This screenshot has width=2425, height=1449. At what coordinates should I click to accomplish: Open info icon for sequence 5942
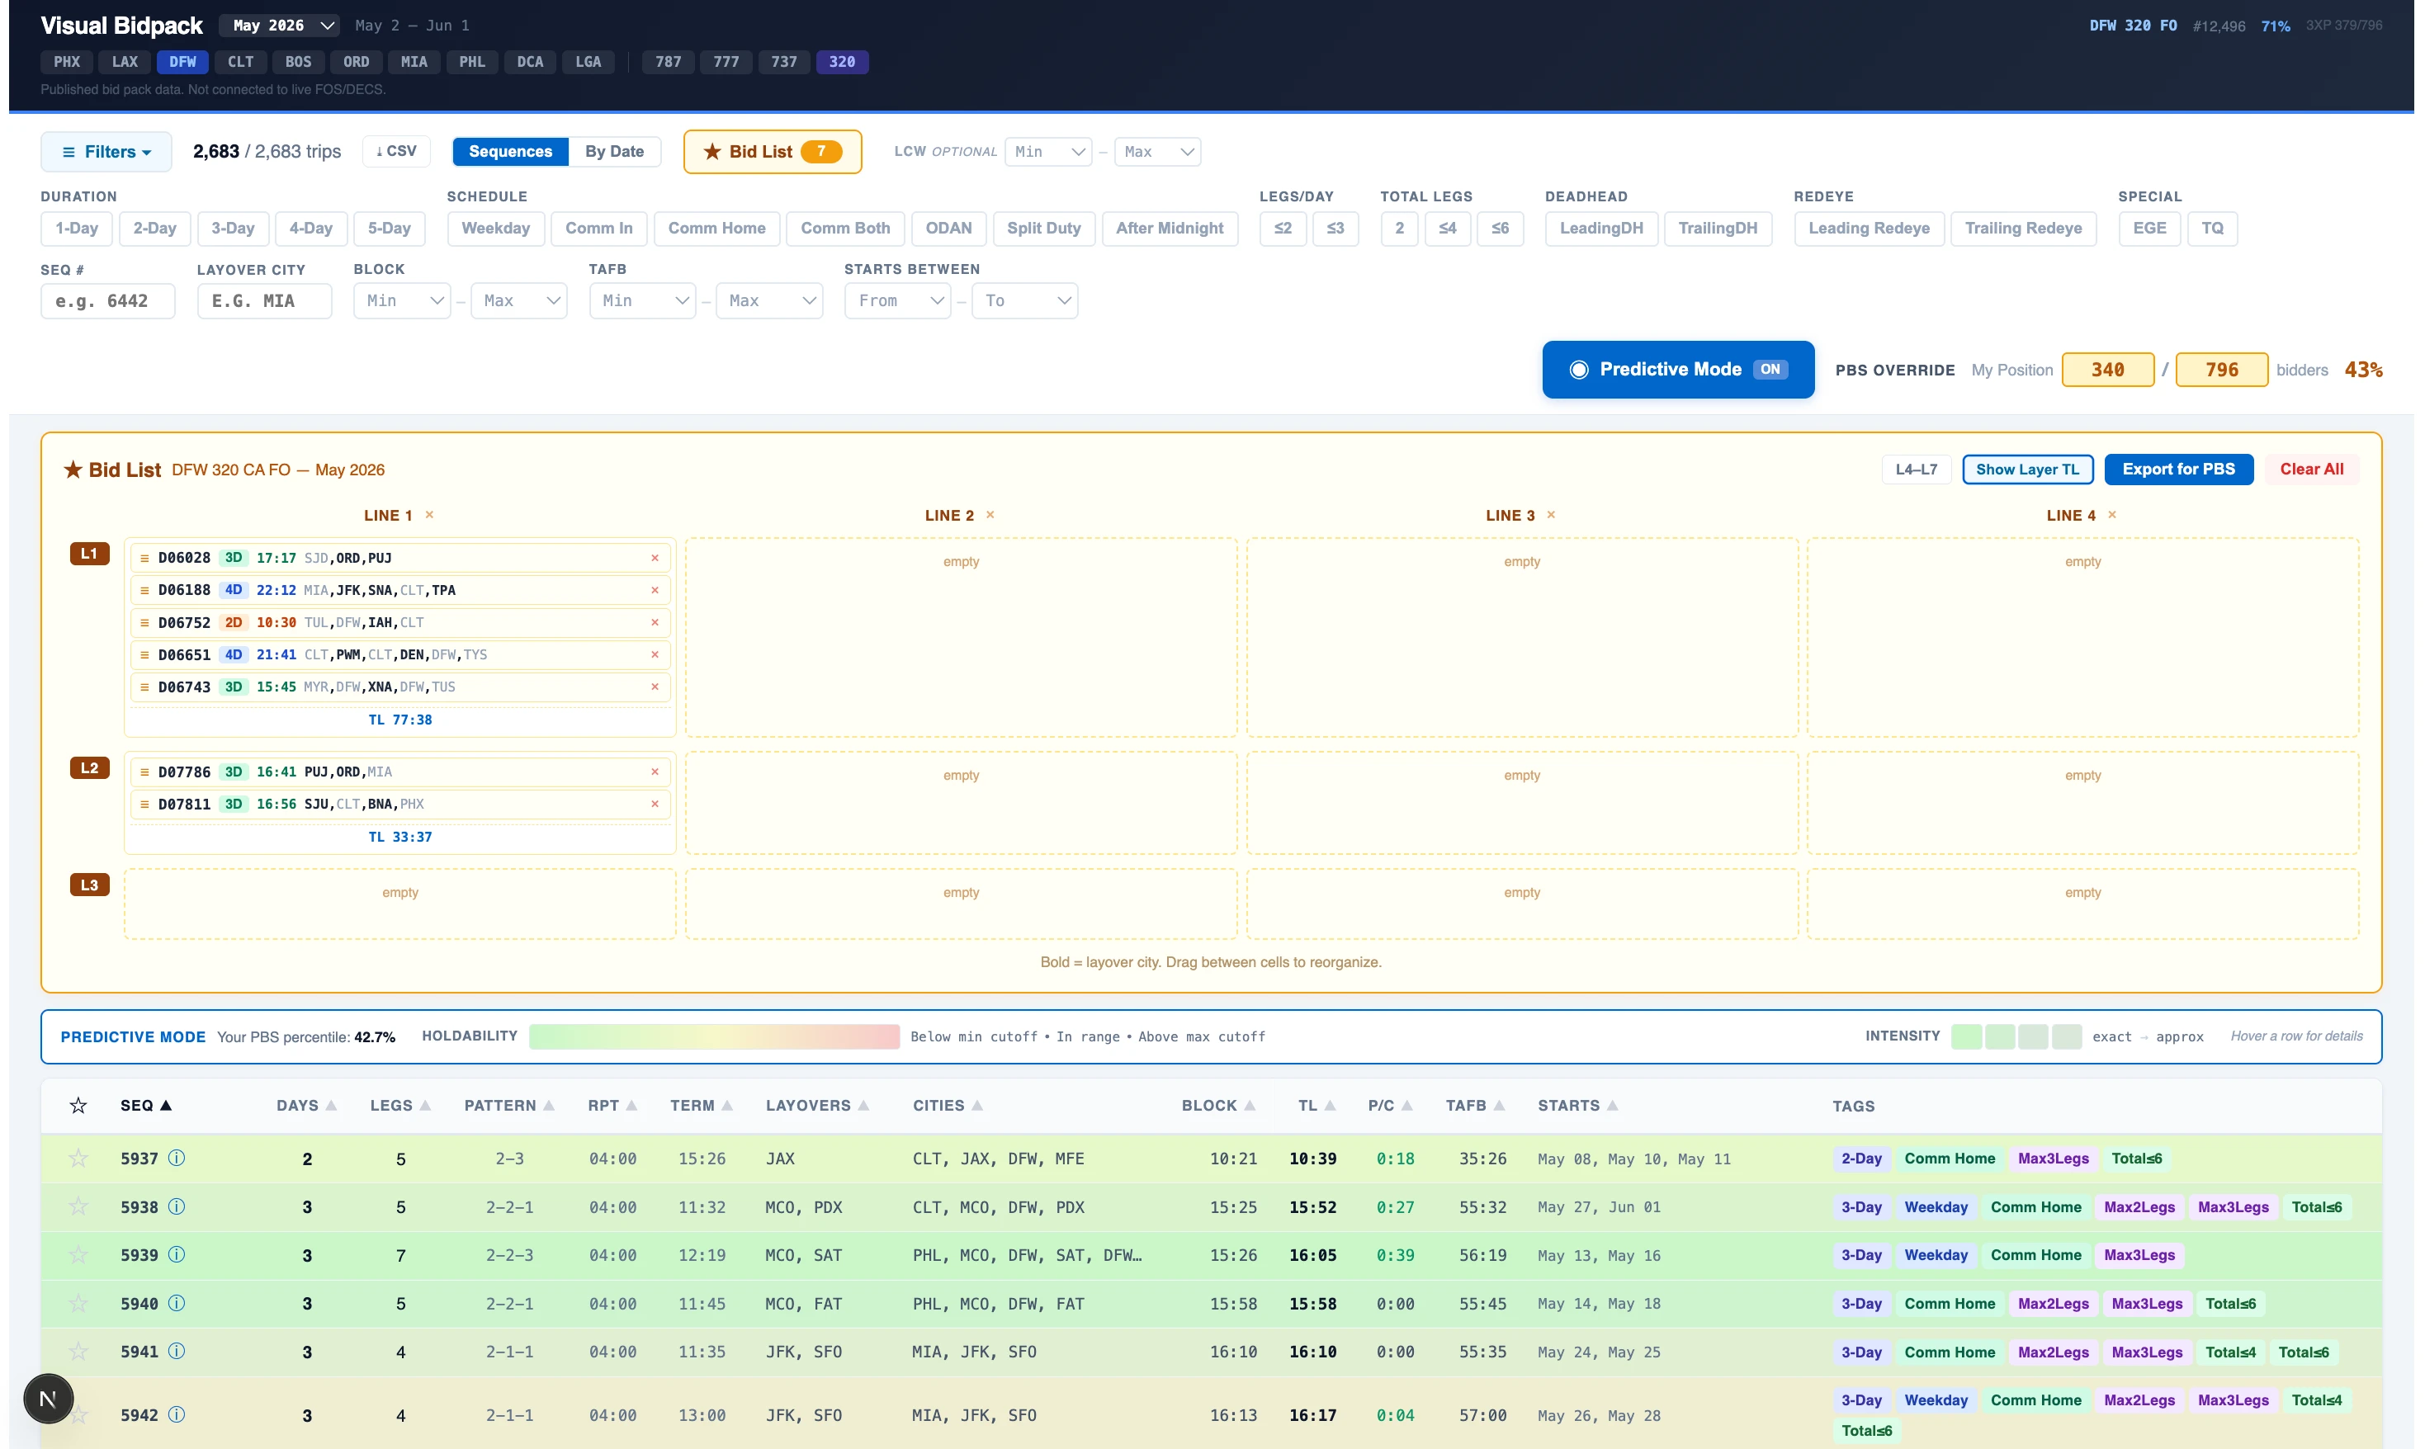click(x=177, y=1415)
